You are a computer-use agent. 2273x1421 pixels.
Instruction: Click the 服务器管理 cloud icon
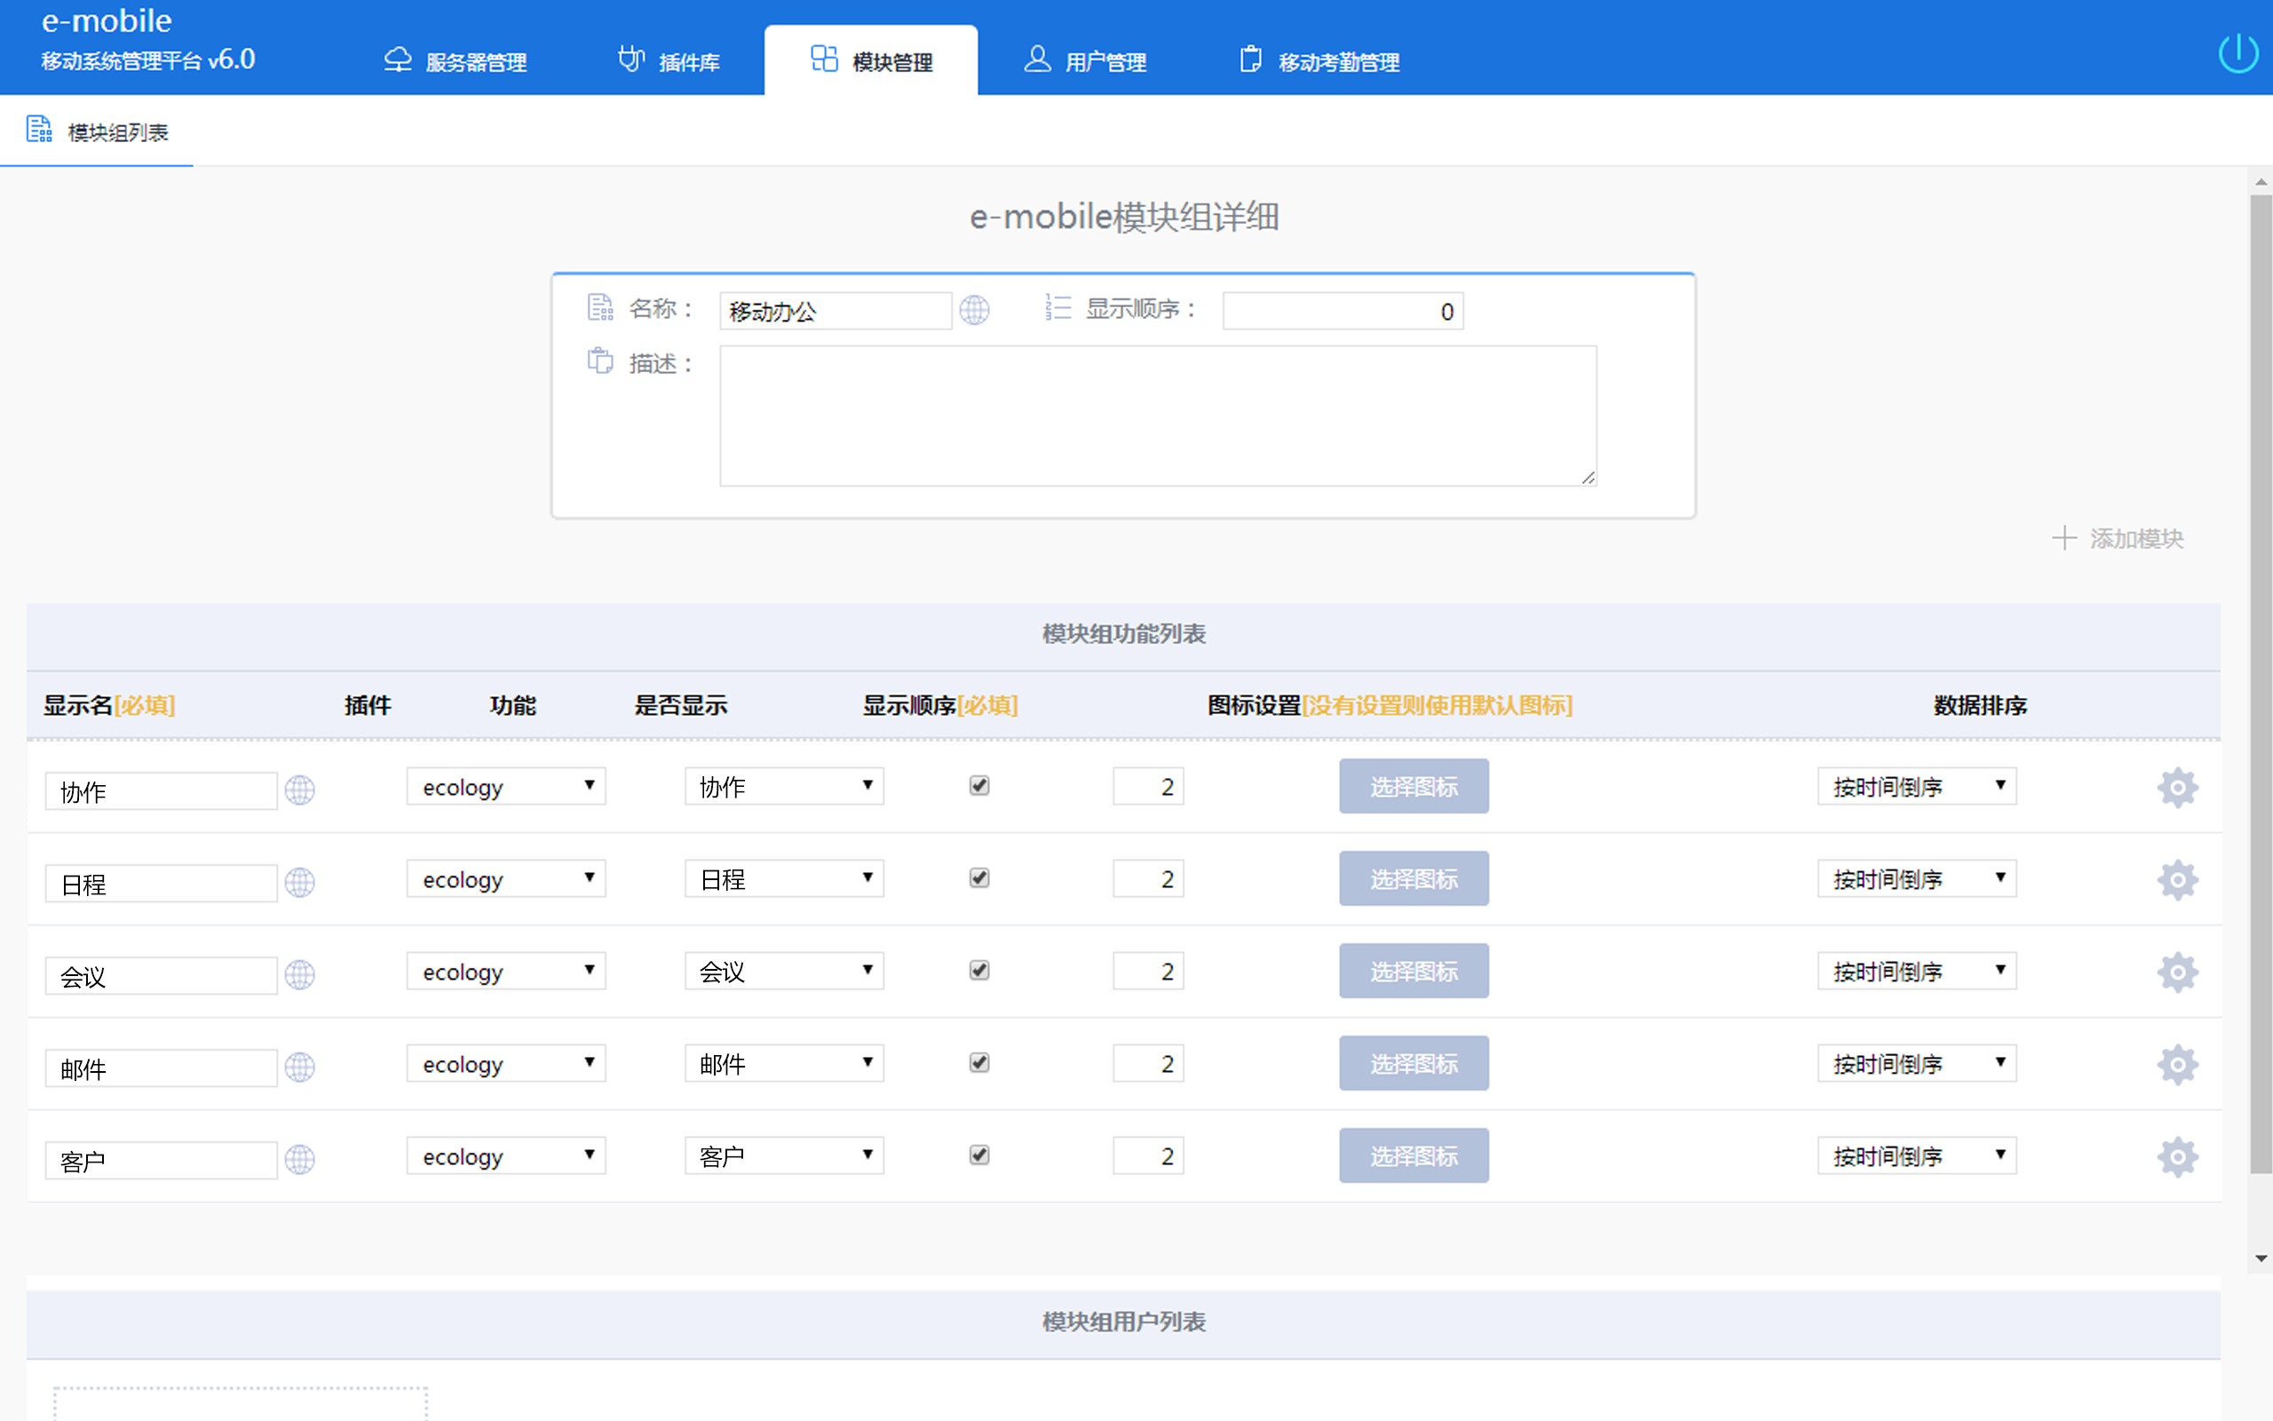point(399,60)
